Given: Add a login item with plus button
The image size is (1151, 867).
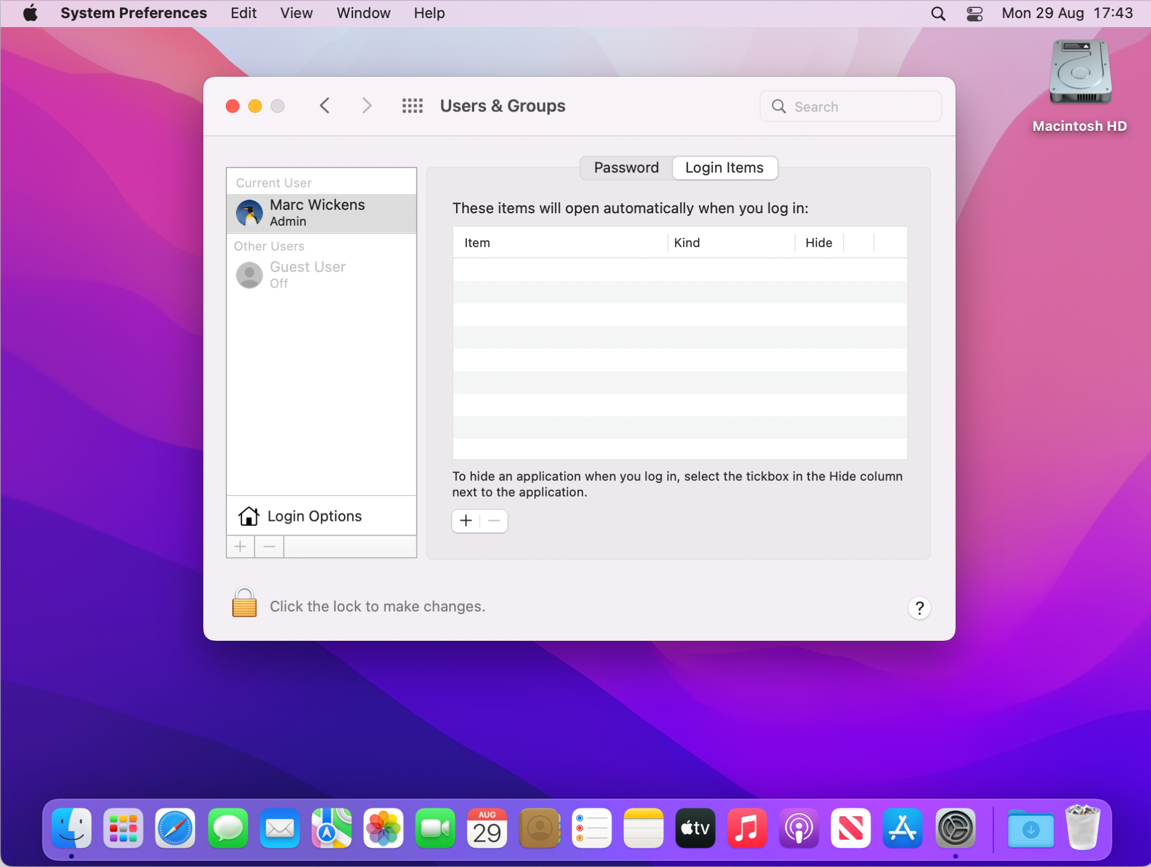Looking at the screenshot, I should pos(466,521).
